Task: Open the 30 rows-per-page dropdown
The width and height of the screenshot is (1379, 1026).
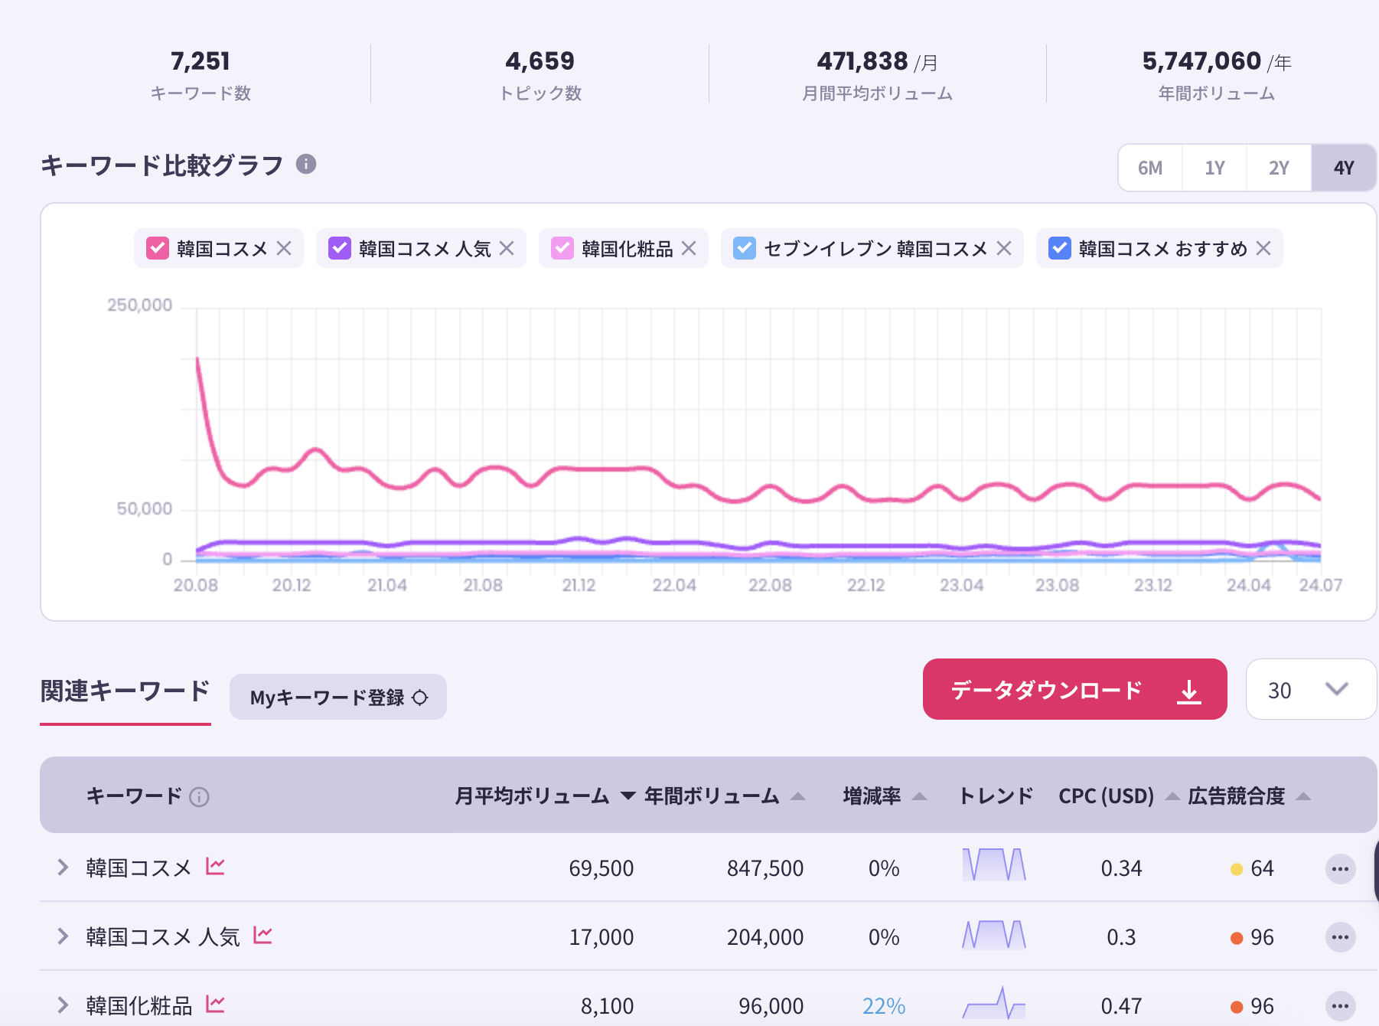Action: [x=1310, y=690]
